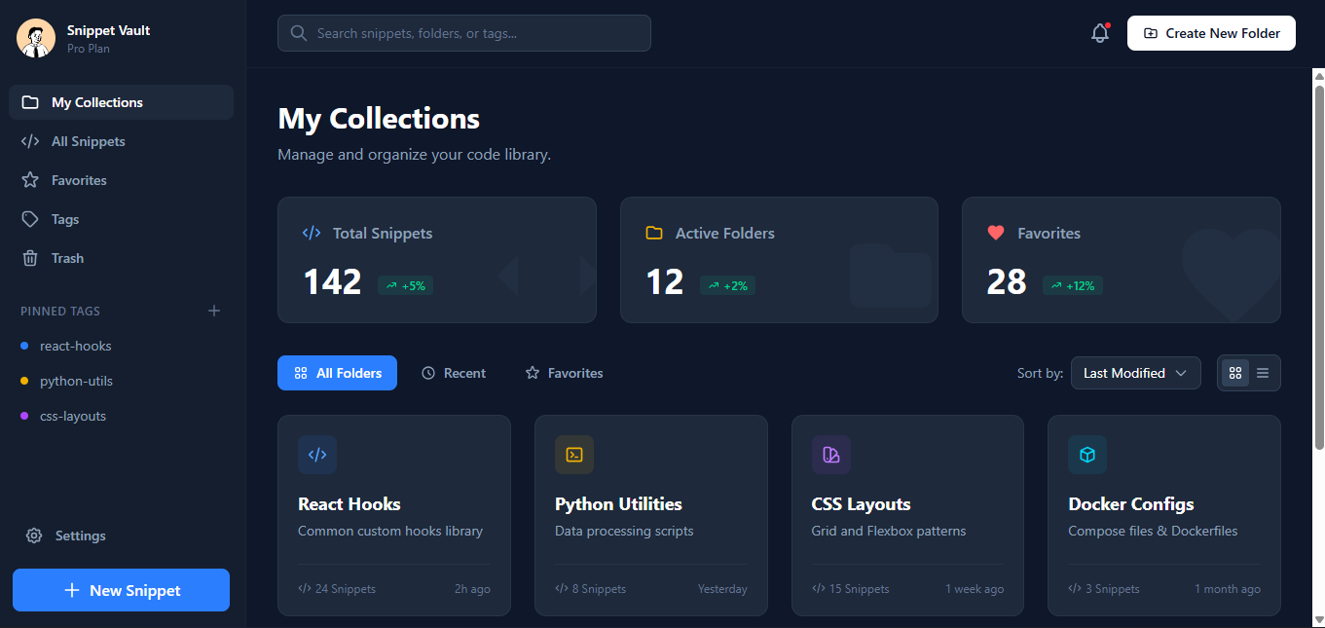This screenshot has width=1325, height=628.
Task: Click the Docker Configs cube icon
Action: click(1087, 454)
